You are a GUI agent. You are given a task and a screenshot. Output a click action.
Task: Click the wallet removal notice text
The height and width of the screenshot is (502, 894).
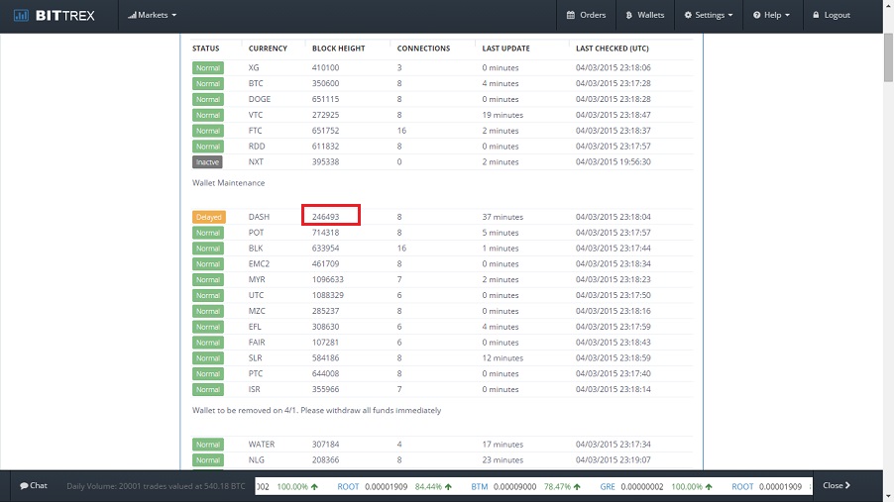[x=316, y=410]
